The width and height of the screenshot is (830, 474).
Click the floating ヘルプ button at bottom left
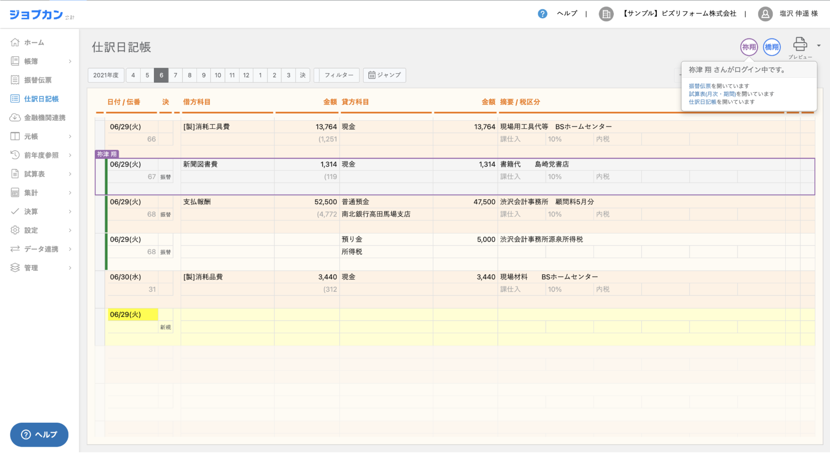(x=39, y=435)
